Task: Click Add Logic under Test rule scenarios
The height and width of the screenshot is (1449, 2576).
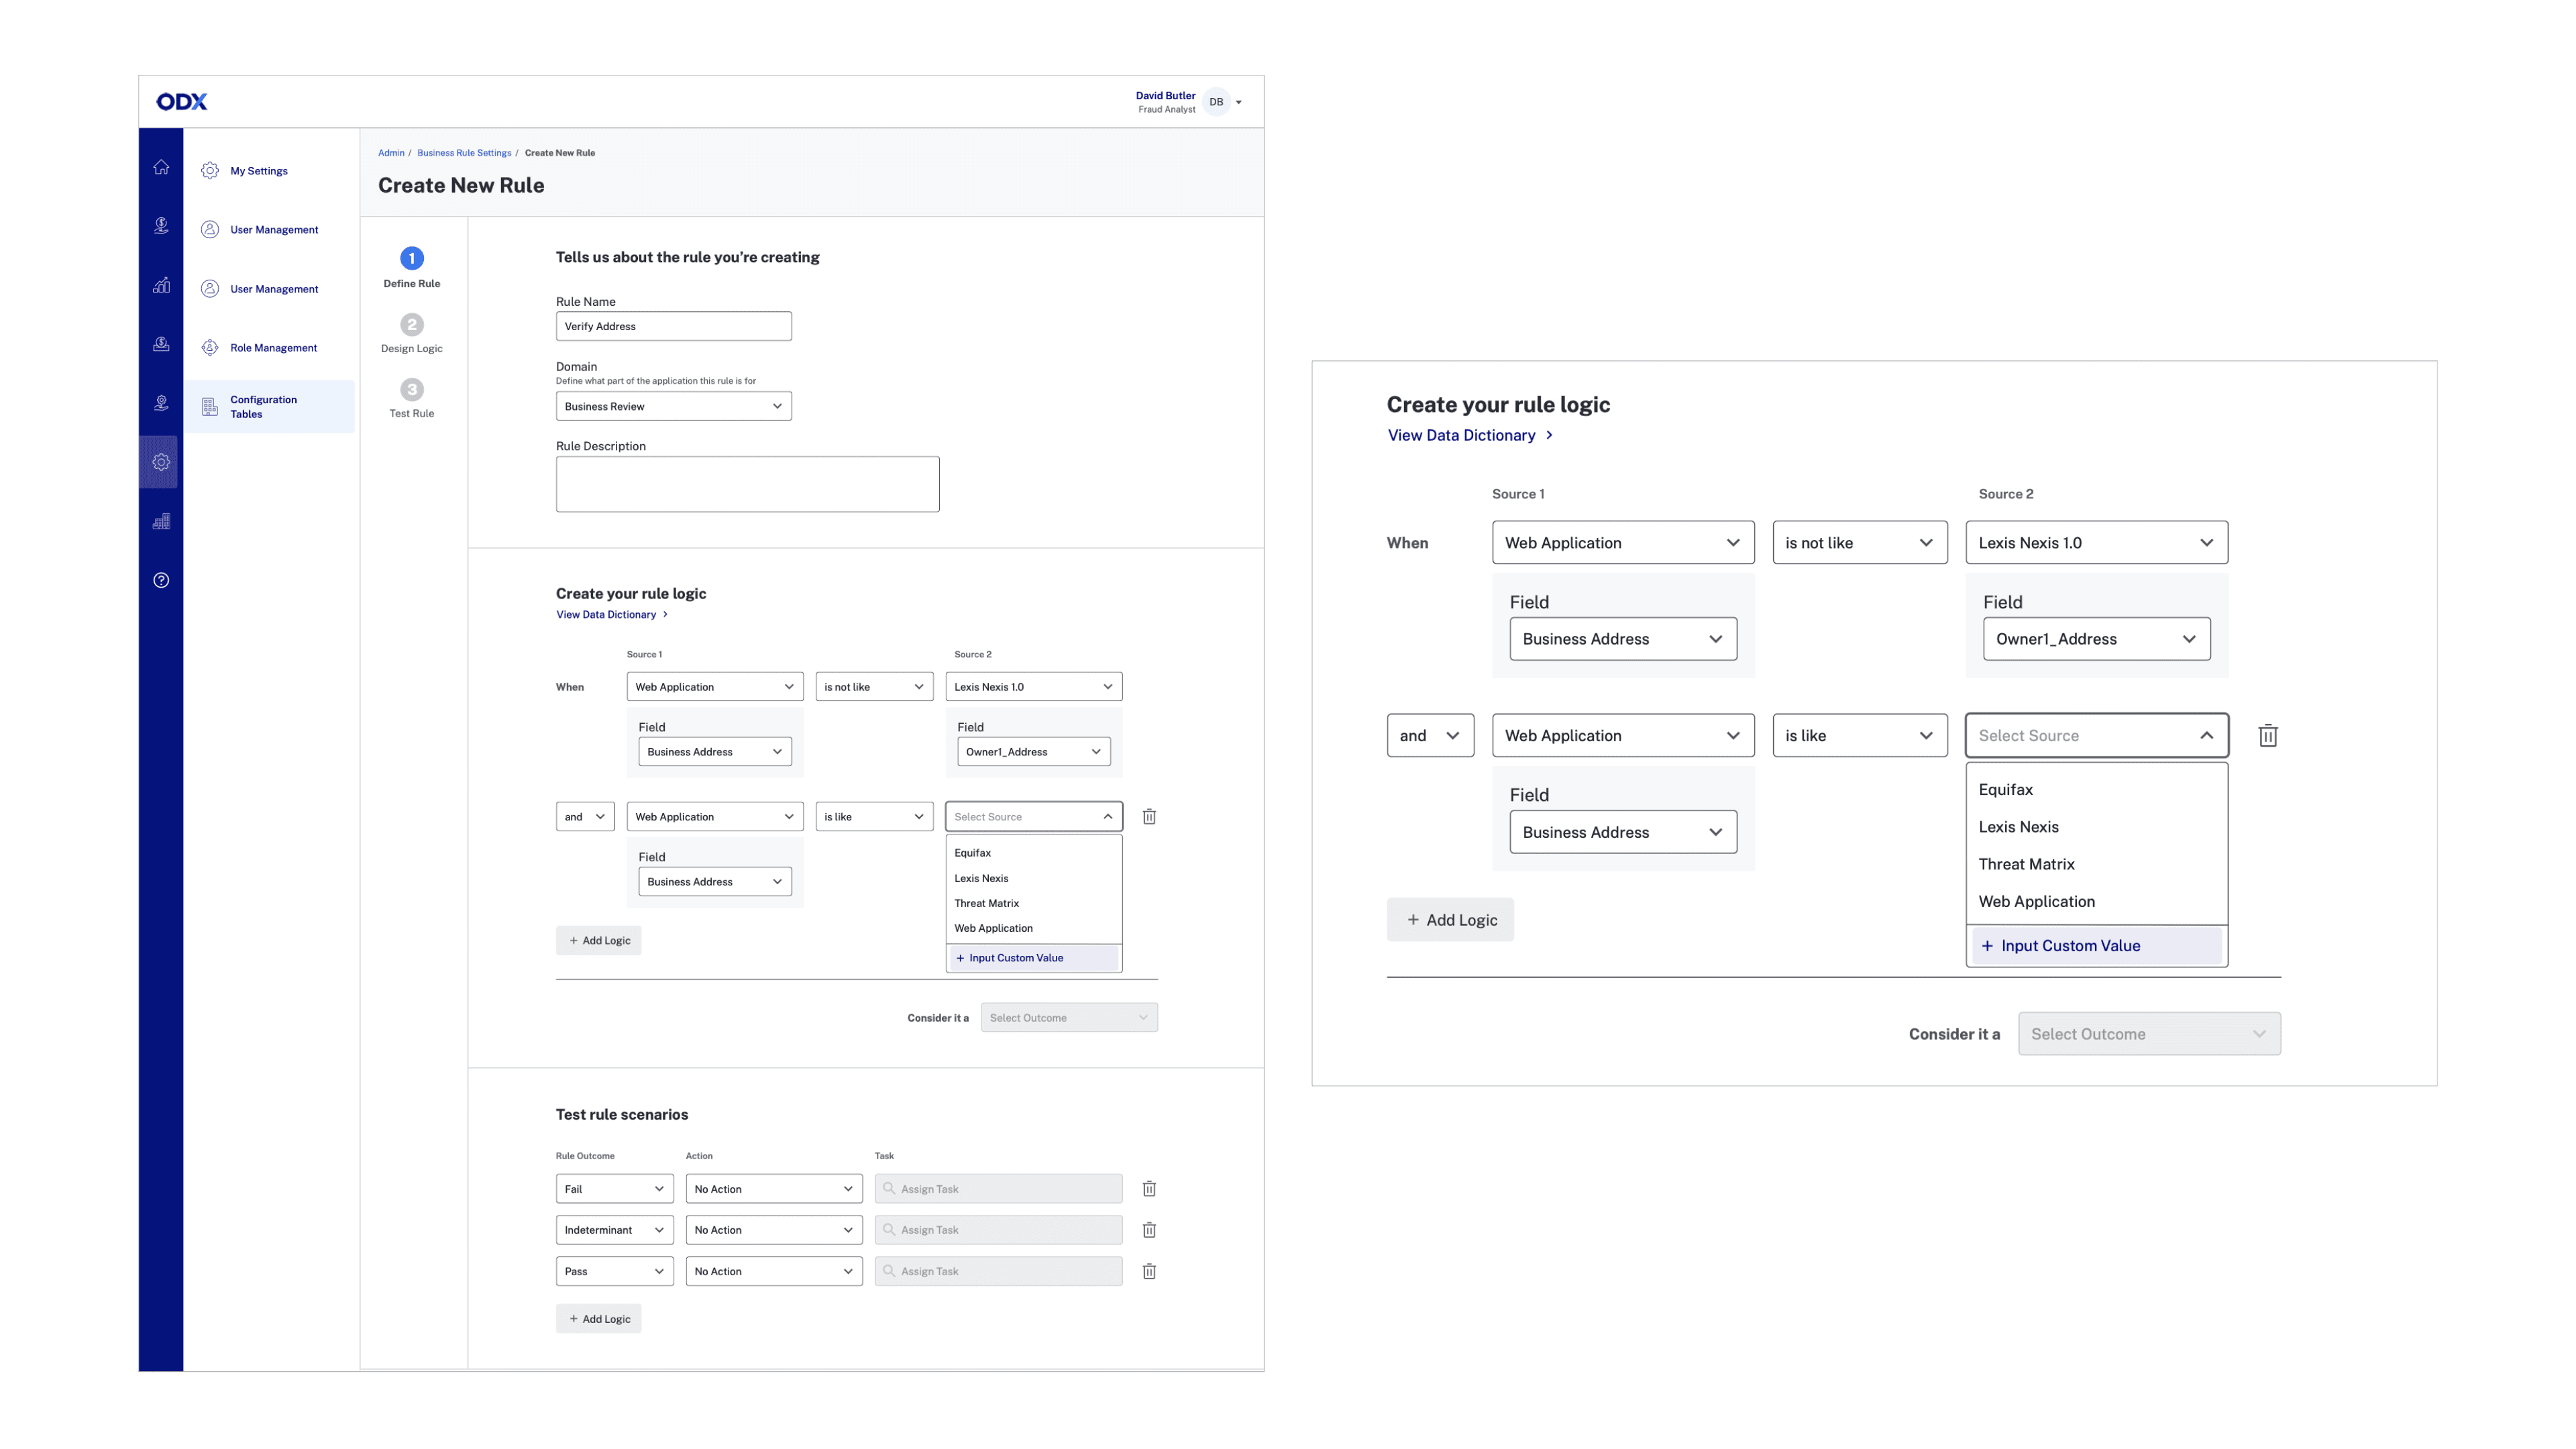Action: click(598, 1319)
